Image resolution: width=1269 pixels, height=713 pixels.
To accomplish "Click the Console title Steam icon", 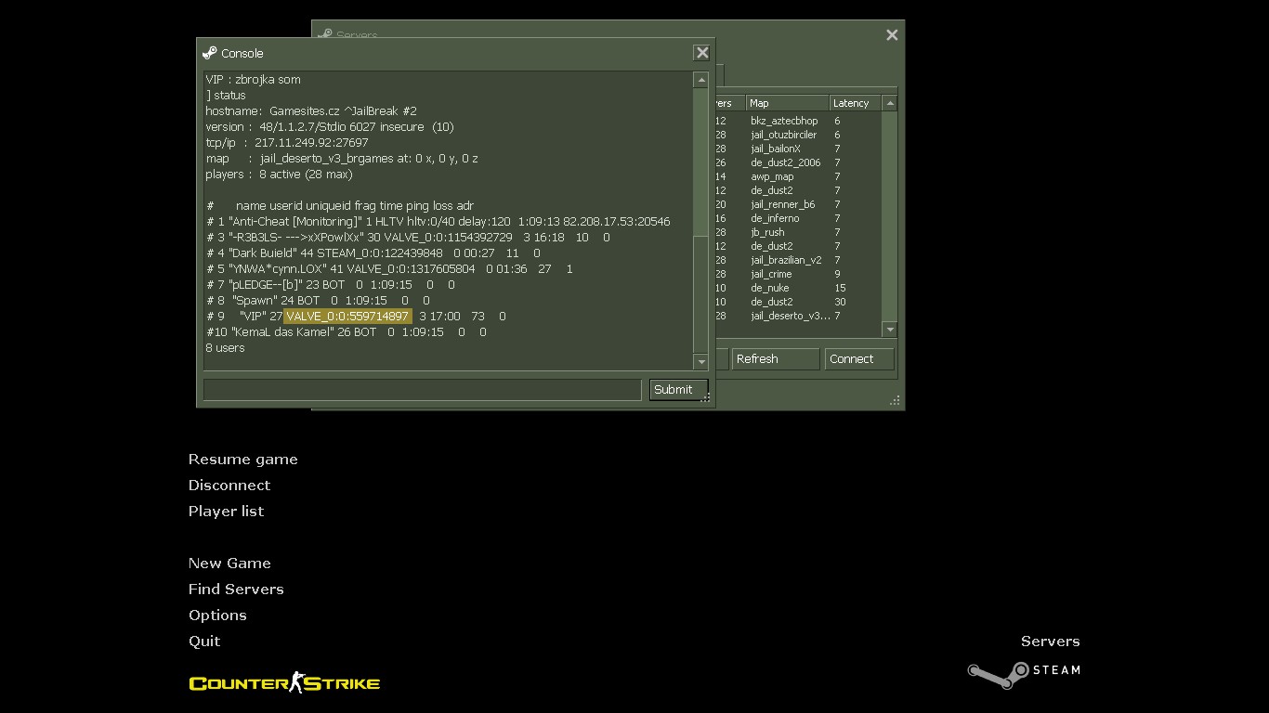I will pos(210,53).
